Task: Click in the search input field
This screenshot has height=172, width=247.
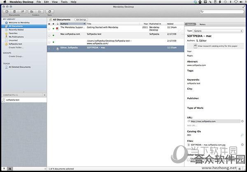Action: coord(224,12)
